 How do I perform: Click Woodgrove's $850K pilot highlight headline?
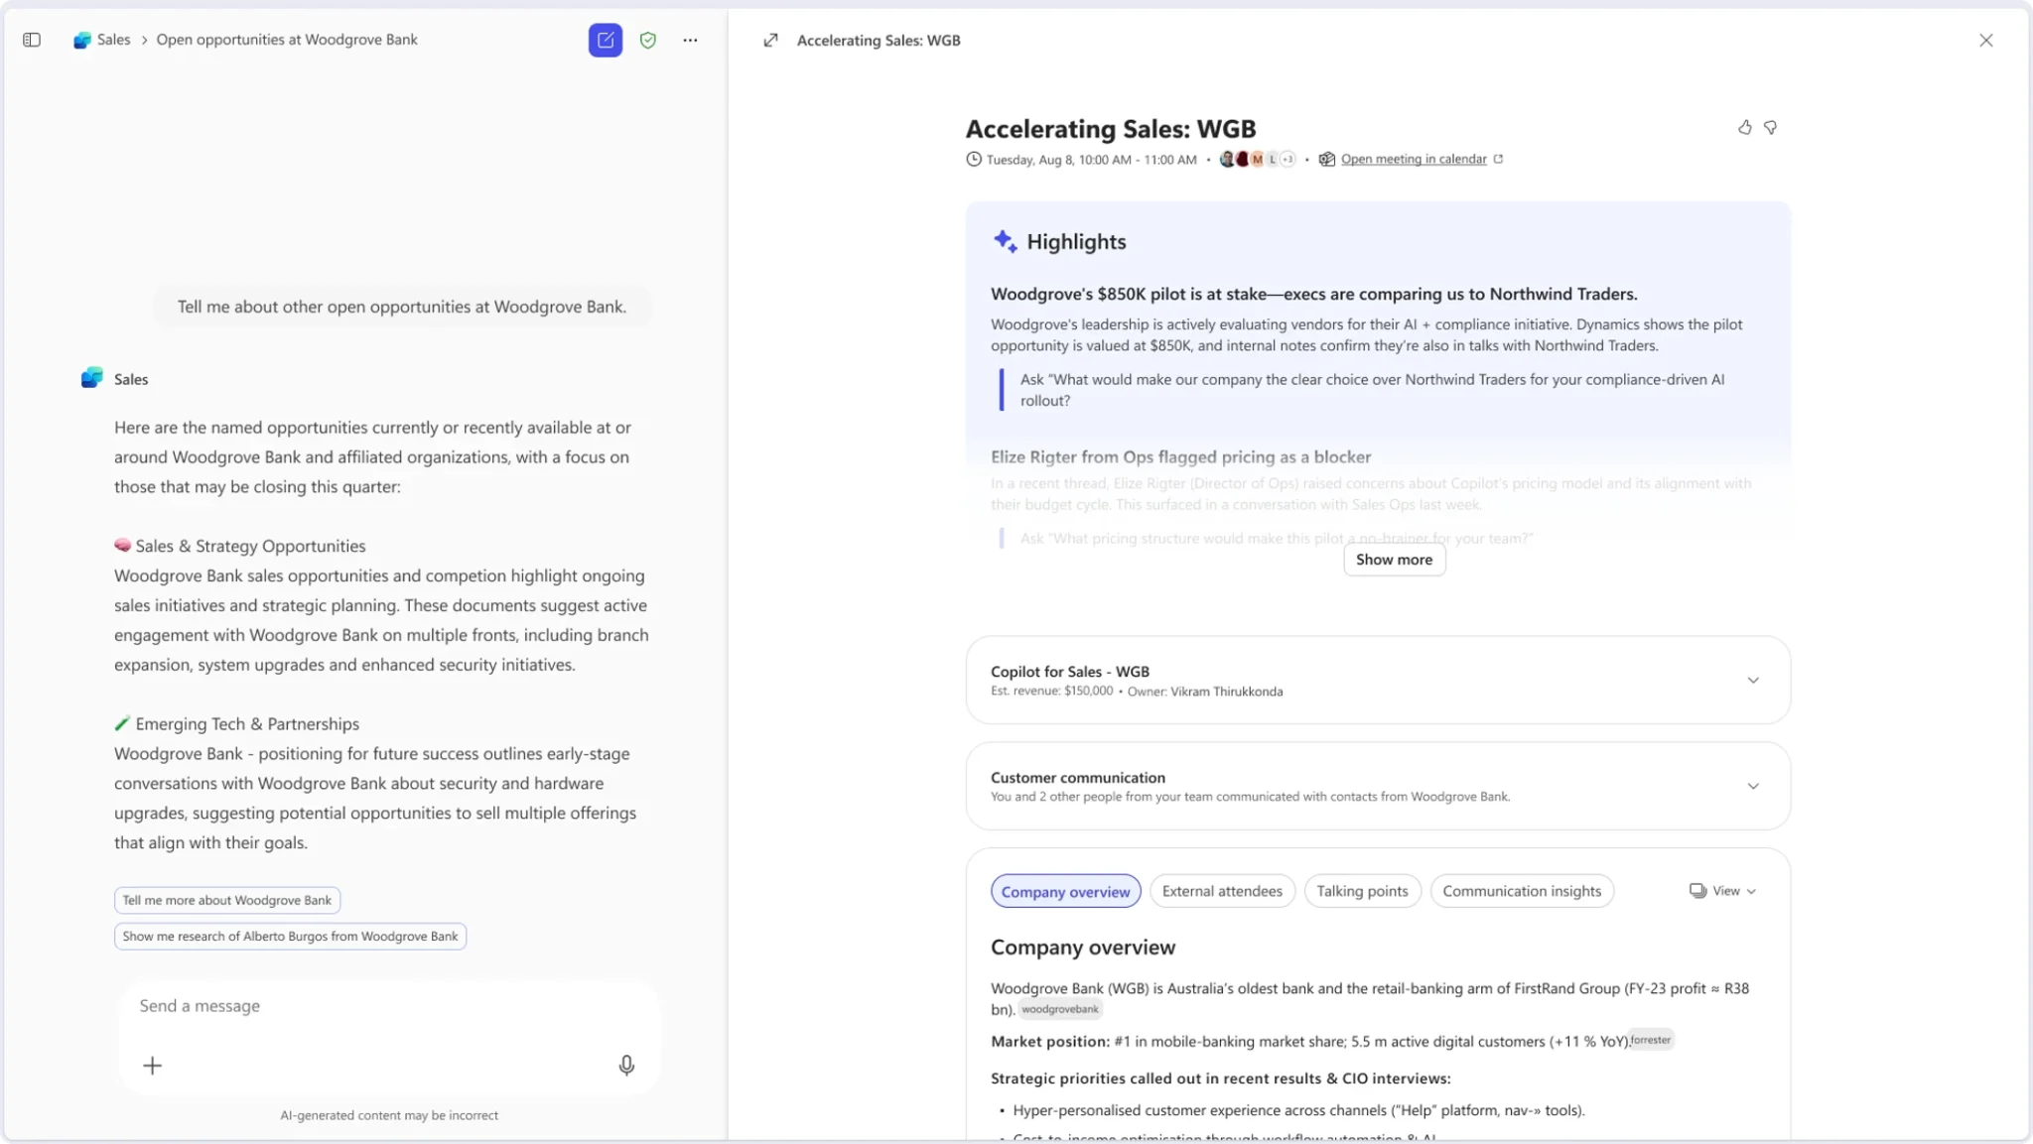(x=1313, y=294)
